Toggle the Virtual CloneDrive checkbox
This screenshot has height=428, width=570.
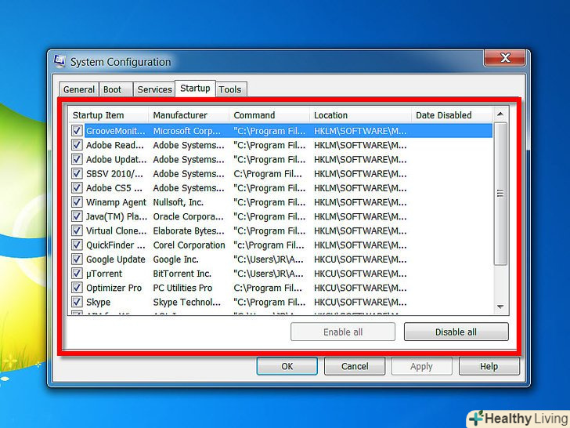(77, 230)
